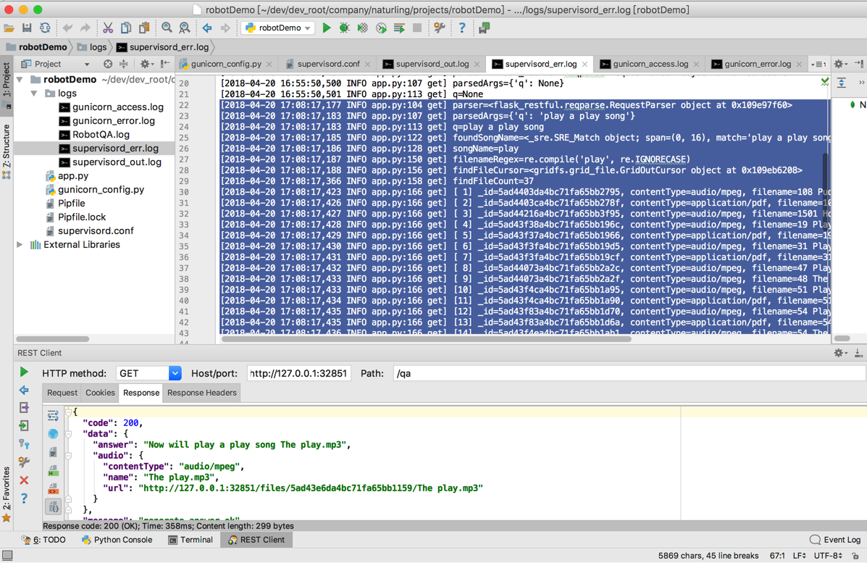The image size is (867, 563).
Task: Open the Response Headers tab
Action: tap(201, 393)
